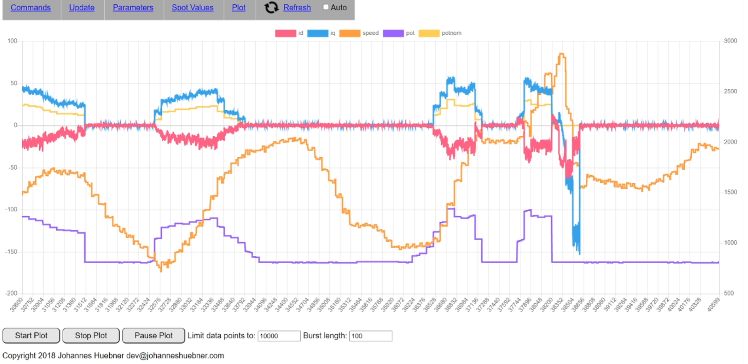Click the Refresh link
This screenshot has width=748, height=364.
(297, 8)
